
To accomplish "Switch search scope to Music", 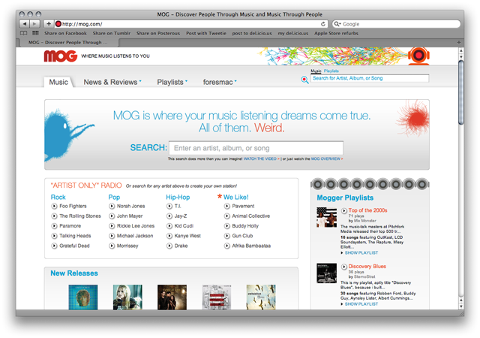I will [x=316, y=71].
